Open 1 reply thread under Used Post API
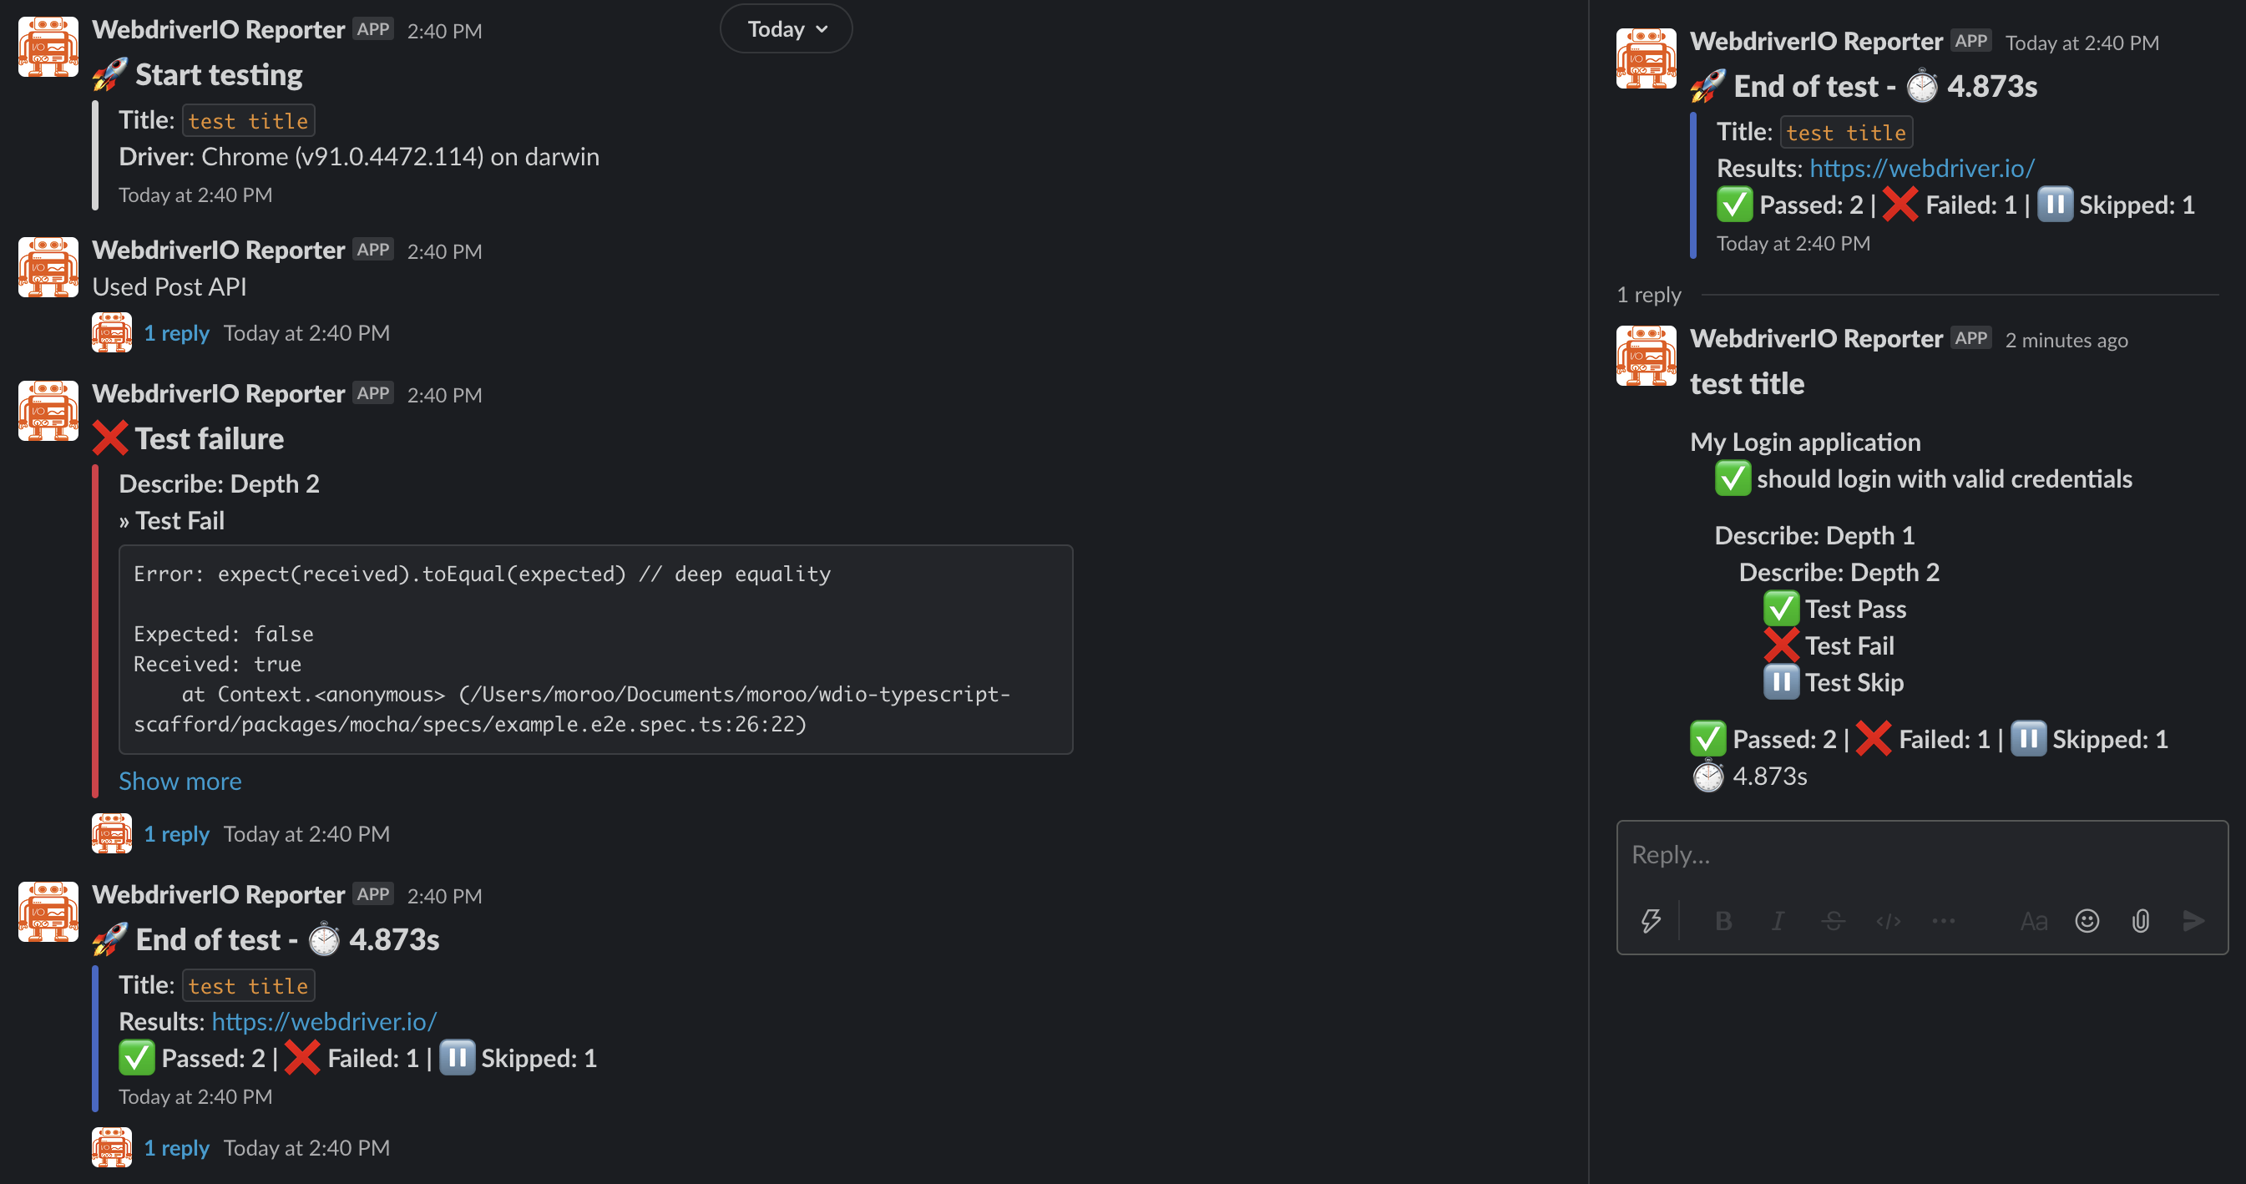Image resolution: width=2246 pixels, height=1184 pixels. pyautogui.click(x=176, y=333)
